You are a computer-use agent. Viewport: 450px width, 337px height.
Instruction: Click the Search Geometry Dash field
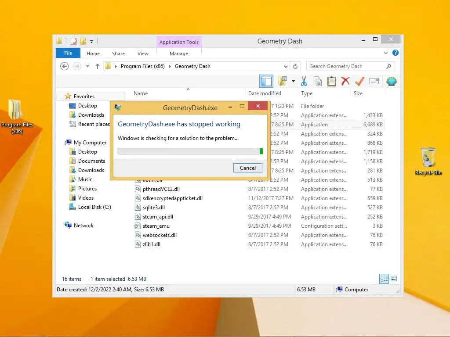point(350,66)
